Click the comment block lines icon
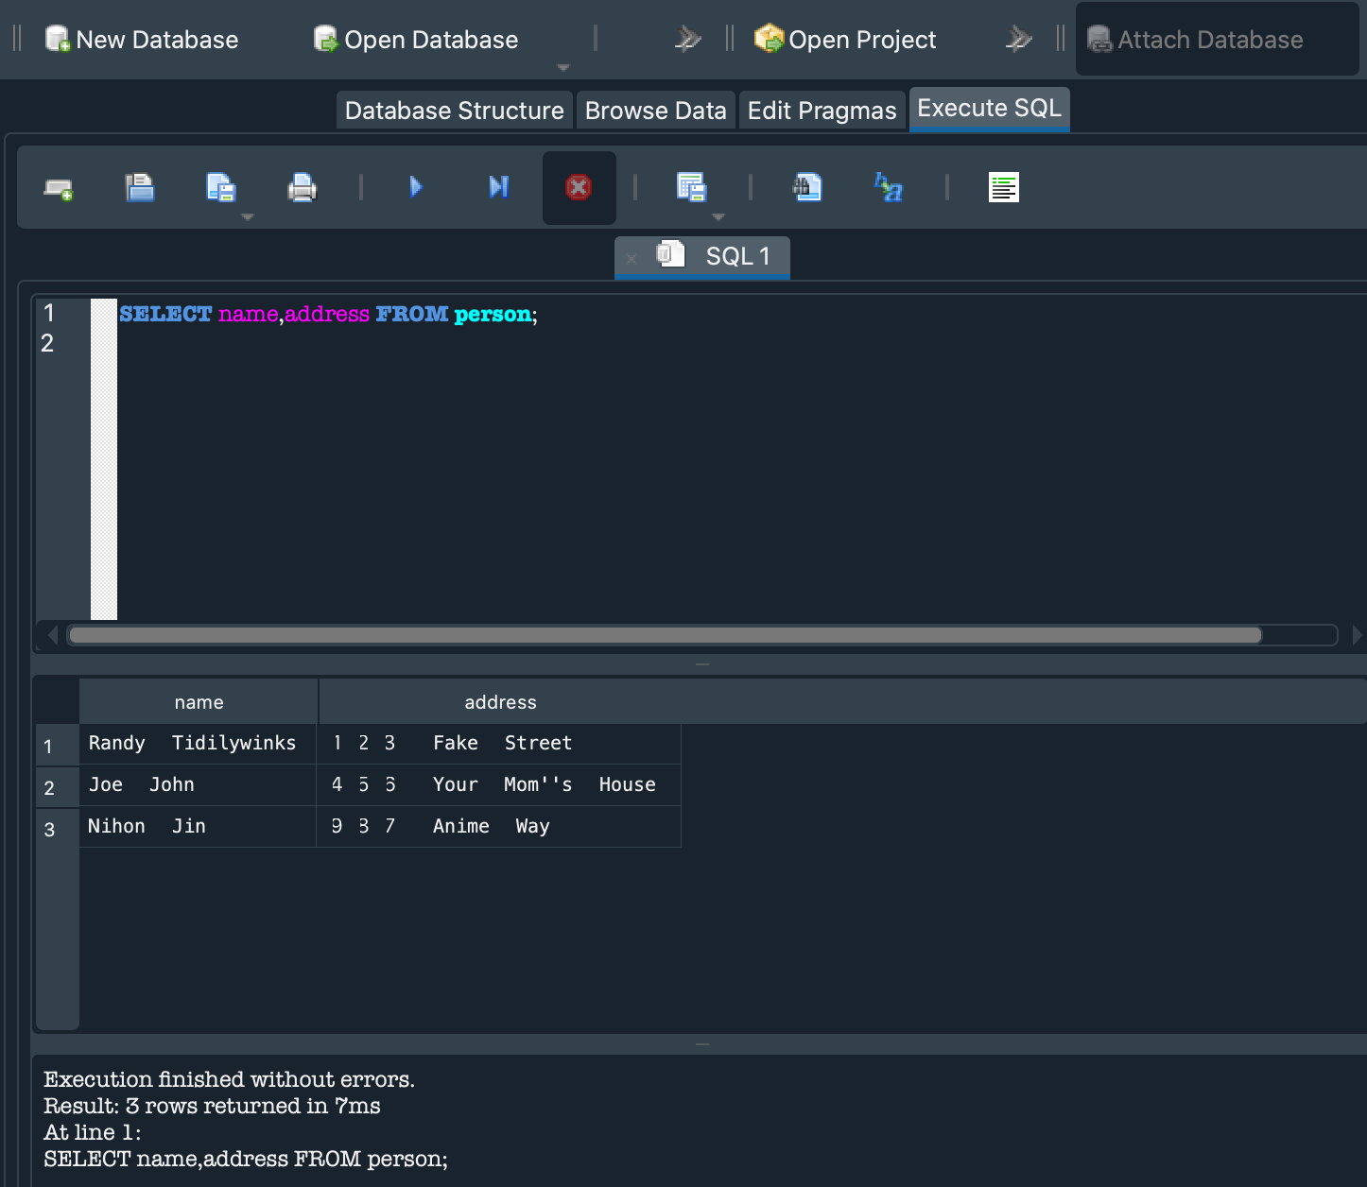Screen dimensions: 1367x1187 coord(1004,187)
